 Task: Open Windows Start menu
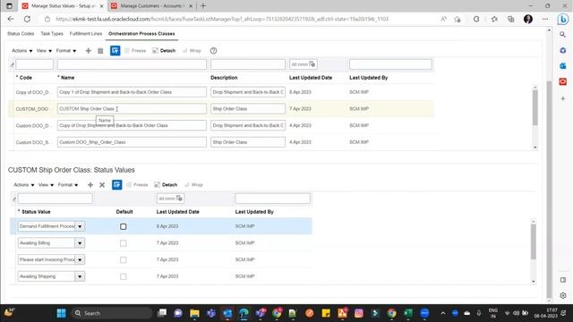[x=62, y=313]
